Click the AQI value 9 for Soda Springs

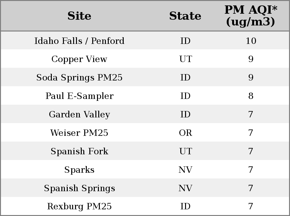coord(251,78)
